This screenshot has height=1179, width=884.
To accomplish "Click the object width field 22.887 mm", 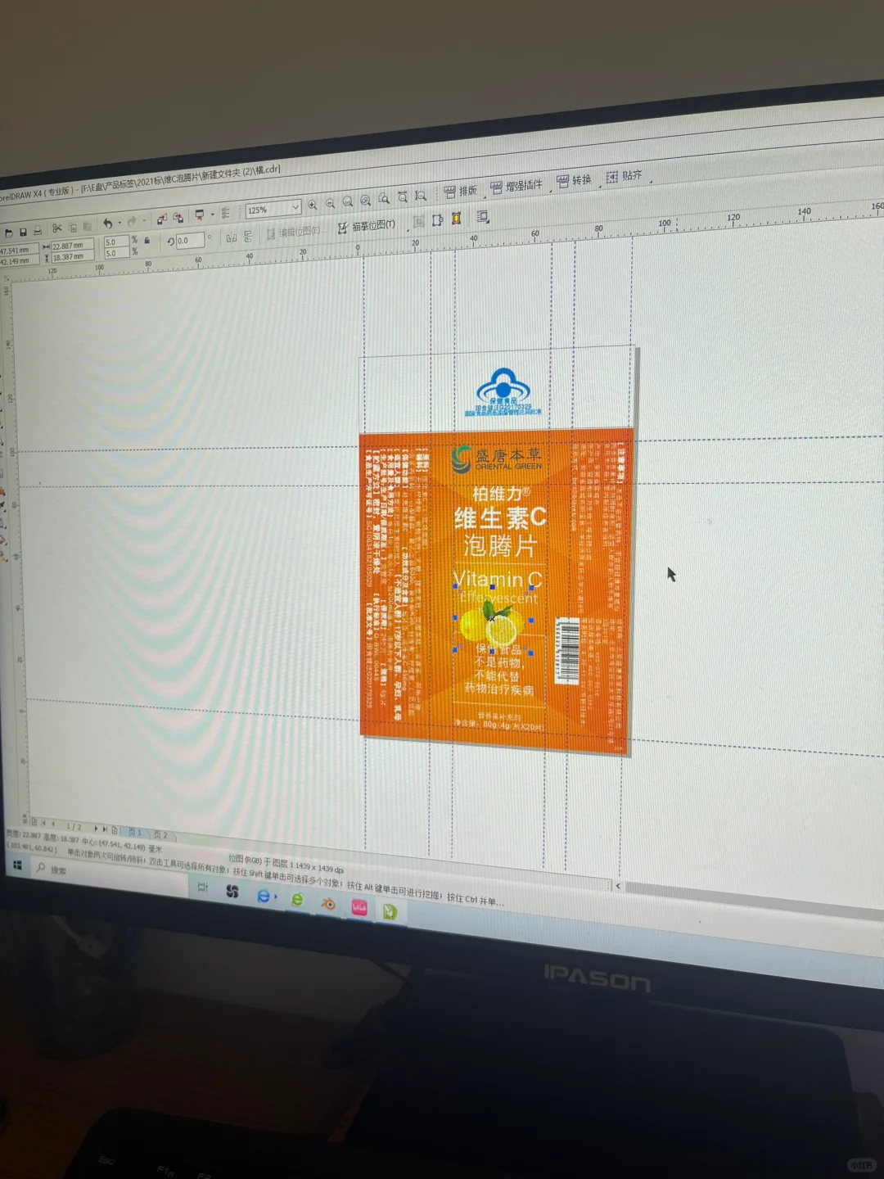I will tap(71, 246).
